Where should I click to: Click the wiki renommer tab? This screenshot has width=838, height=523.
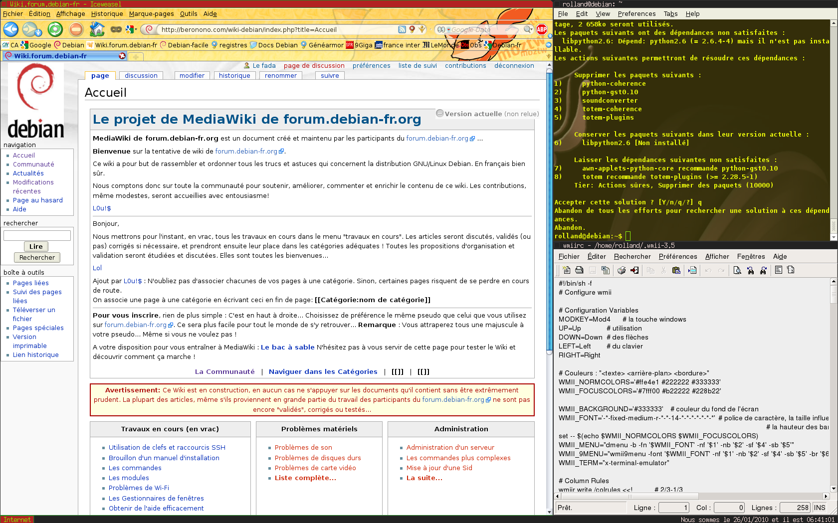280,75
